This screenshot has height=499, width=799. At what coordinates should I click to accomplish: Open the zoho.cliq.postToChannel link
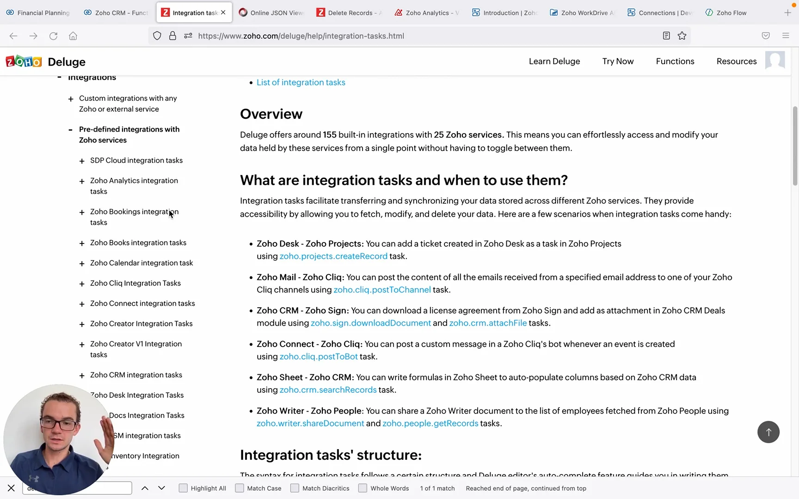click(x=382, y=290)
